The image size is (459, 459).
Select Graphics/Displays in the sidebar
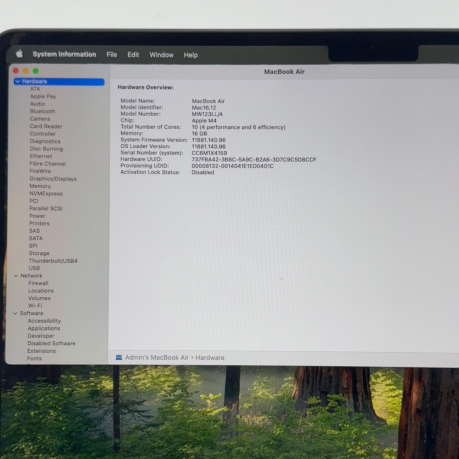53,179
